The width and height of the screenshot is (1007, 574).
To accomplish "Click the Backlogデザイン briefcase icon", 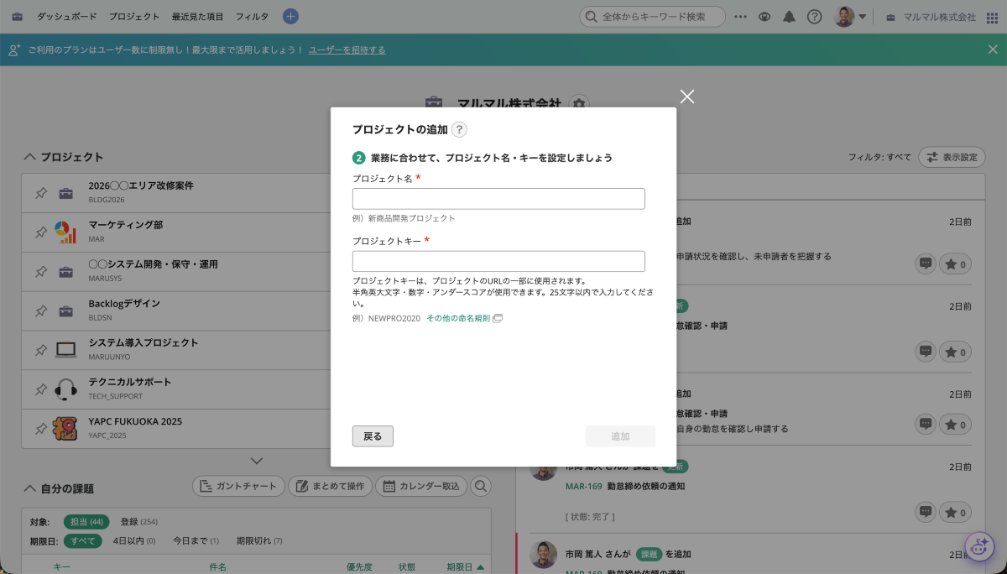I will pos(65,311).
